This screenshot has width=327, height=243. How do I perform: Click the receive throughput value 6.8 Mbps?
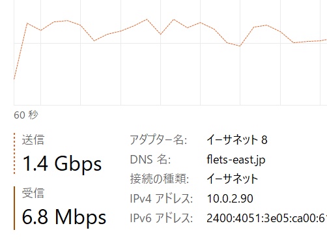(x=64, y=217)
